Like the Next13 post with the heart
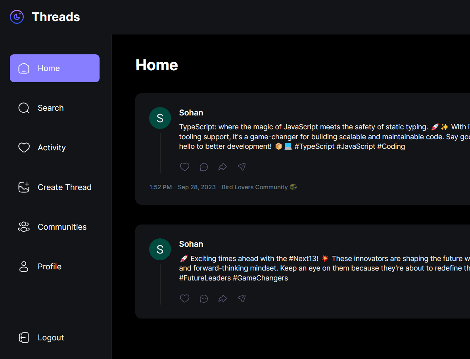Viewport: 470px width, 359px height. pyautogui.click(x=184, y=298)
